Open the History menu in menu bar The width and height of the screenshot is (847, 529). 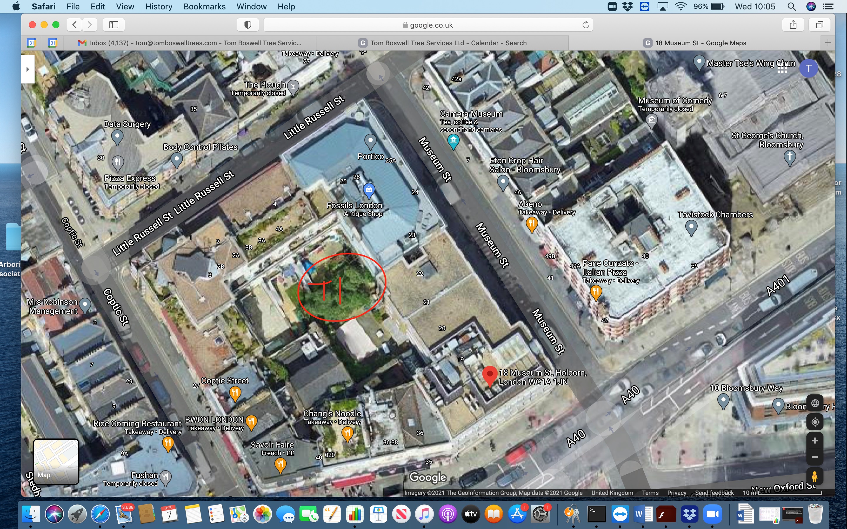click(159, 6)
